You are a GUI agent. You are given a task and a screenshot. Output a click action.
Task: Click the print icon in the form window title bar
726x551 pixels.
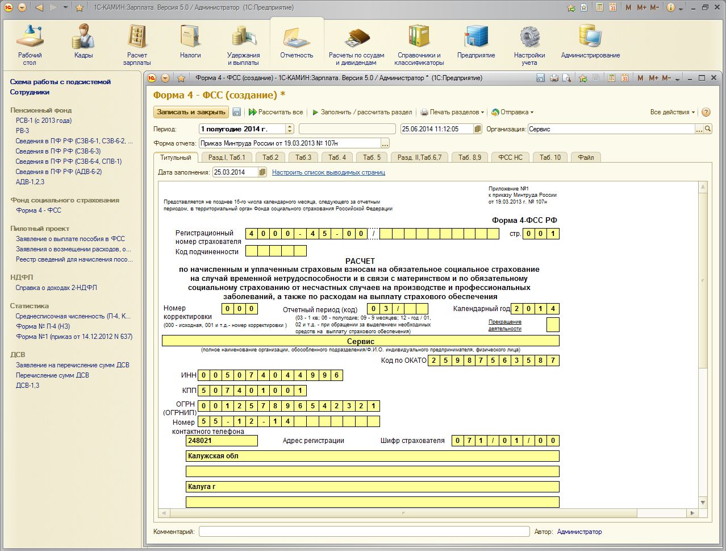(554, 78)
